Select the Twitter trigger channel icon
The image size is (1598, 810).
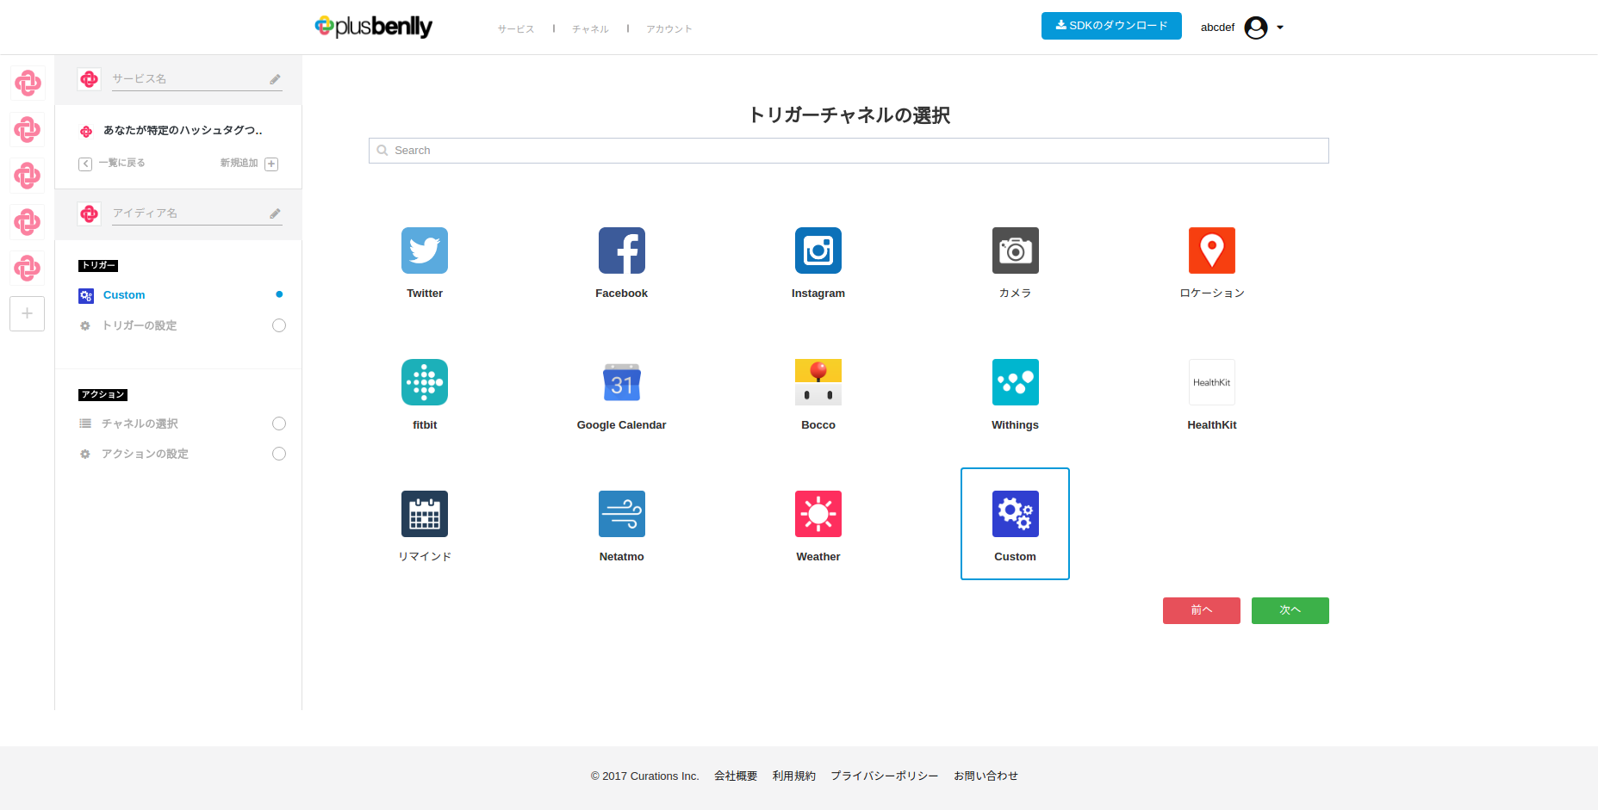[x=425, y=250]
